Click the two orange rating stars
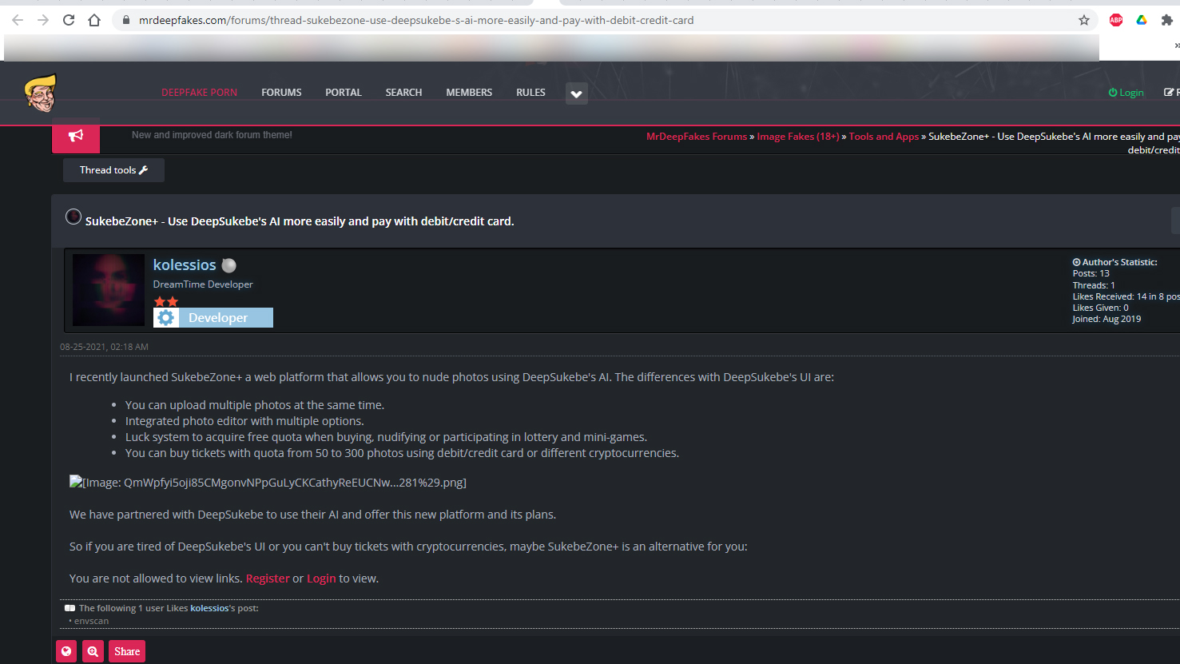 point(166,301)
